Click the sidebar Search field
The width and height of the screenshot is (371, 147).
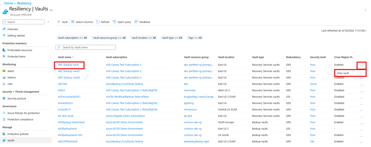click(x=23, y=22)
